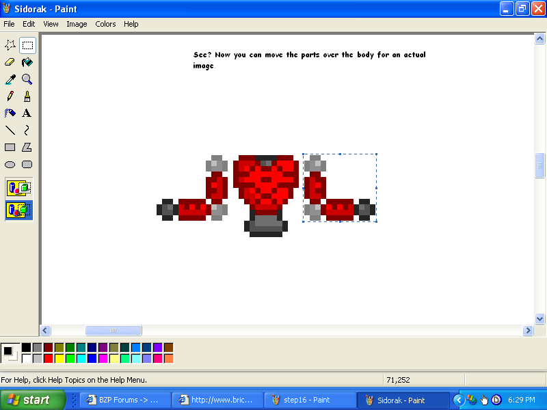The height and width of the screenshot is (410, 547).
Task: Activate the Eraser tool
Action: [x=10, y=61]
